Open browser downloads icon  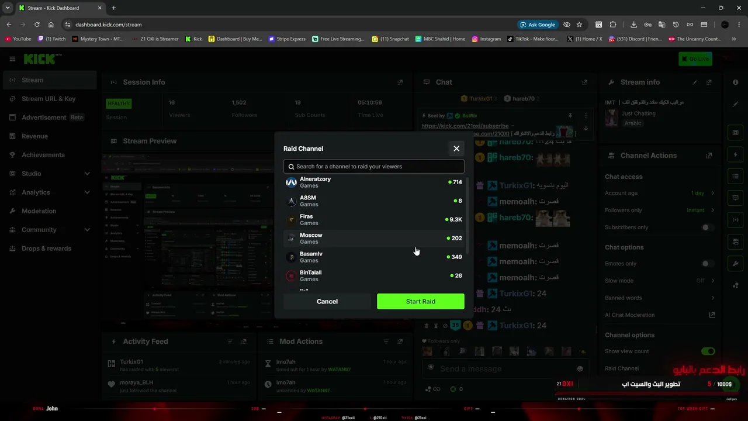tap(633, 25)
